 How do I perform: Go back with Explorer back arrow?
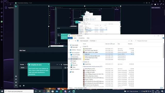coord(69,41)
